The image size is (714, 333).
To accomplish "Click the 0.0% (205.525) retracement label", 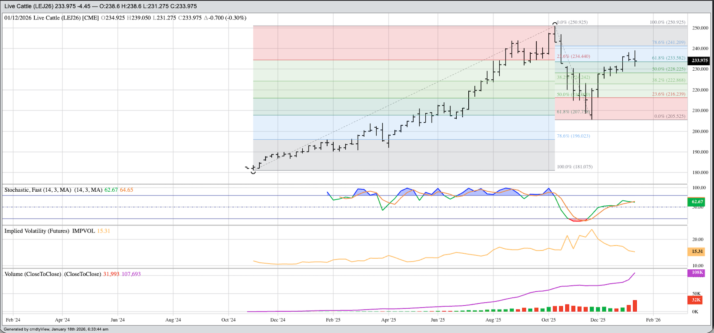I will click(669, 117).
